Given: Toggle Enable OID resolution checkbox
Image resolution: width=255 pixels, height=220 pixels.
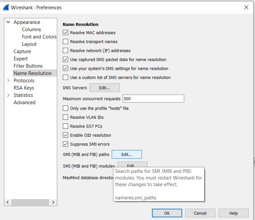Looking at the screenshot, I should (65, 135).
